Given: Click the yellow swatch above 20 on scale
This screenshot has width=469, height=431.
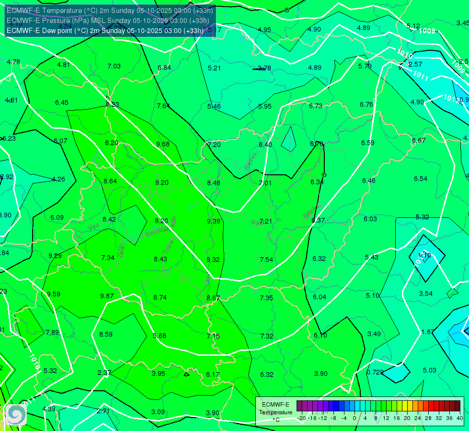Looking at the screenshot, I should click(x=405, y=406).
